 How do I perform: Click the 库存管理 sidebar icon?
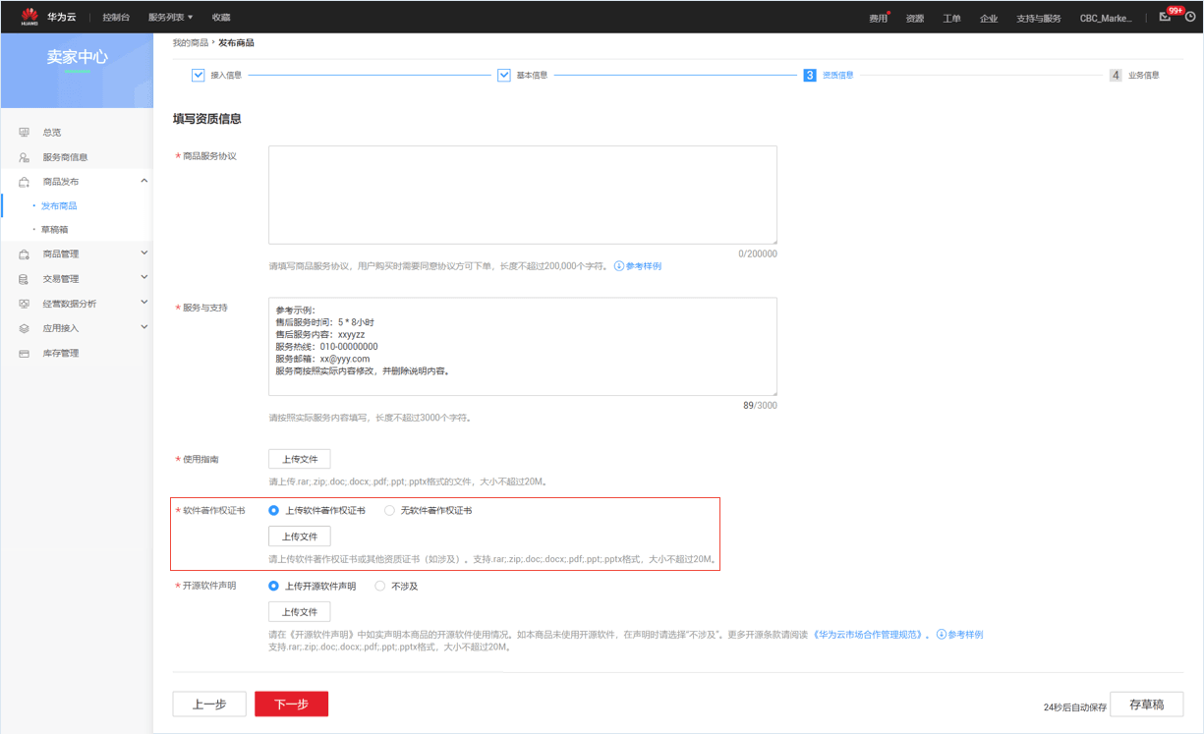(24, 353)
